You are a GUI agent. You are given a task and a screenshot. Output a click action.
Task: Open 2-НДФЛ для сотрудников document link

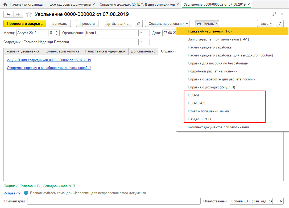[49, 60]
